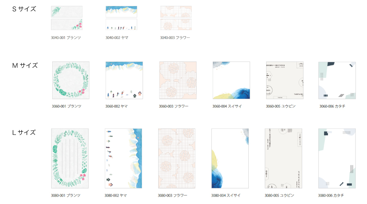Screen dimensions: 367x204
Task: Click L size 3080-003 フラワー grid pattern
Action: point(177,158)
